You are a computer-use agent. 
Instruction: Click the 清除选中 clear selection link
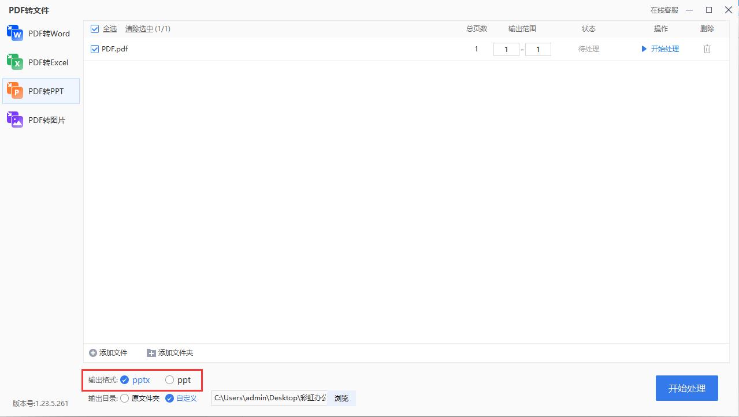(140, 28)
